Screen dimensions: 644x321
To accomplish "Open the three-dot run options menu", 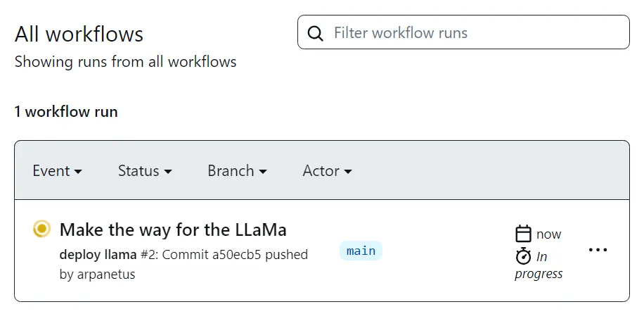I will pos(598,250).
